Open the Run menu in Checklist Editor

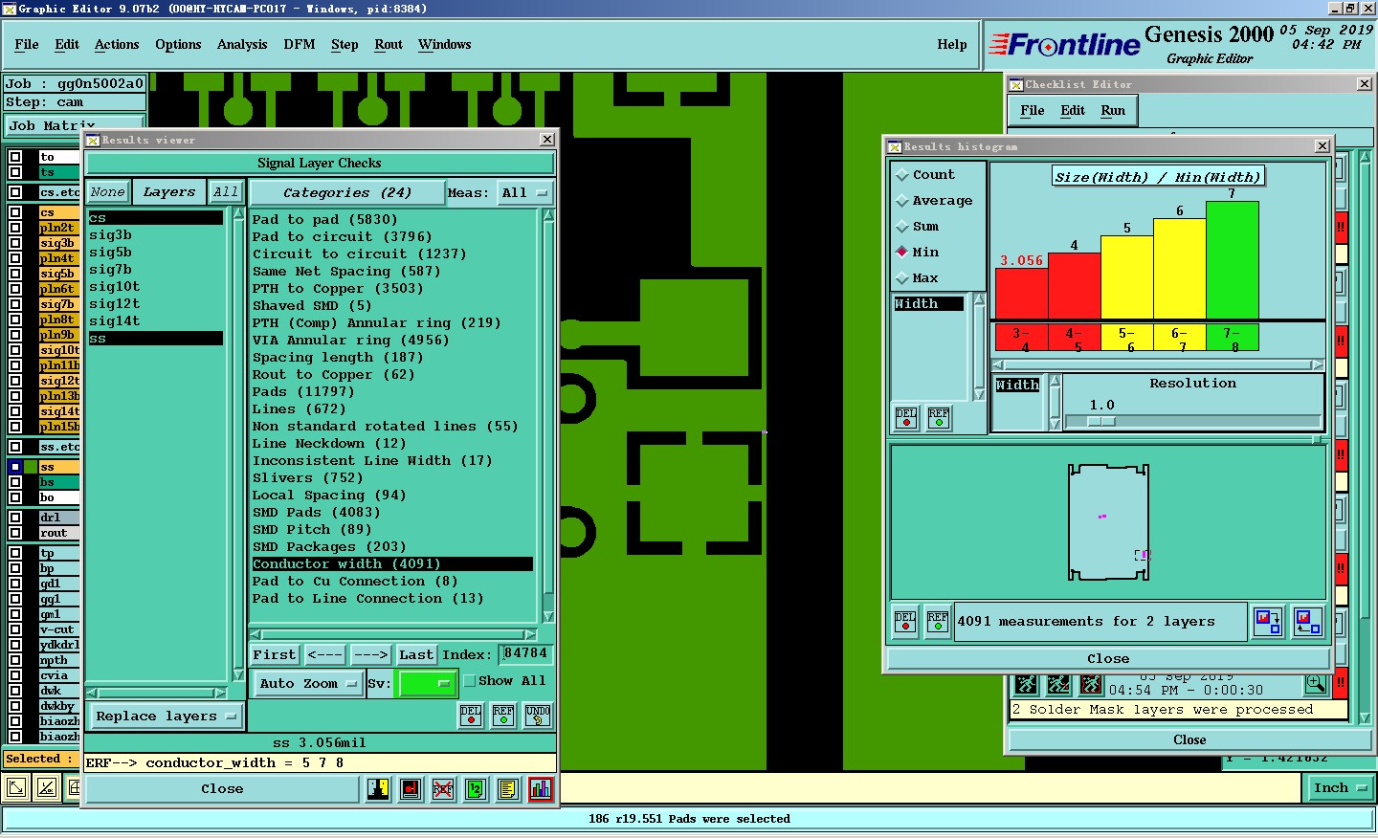[1113, 110]
